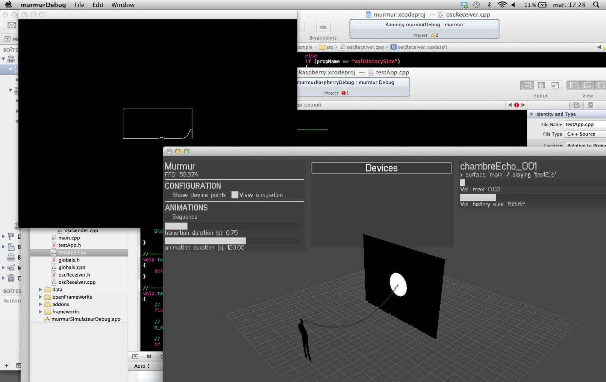Viewport: 606px width, 382px height.
Task: Select oscReceiver.cpp in the file list
Action: [x=77, y=282]
